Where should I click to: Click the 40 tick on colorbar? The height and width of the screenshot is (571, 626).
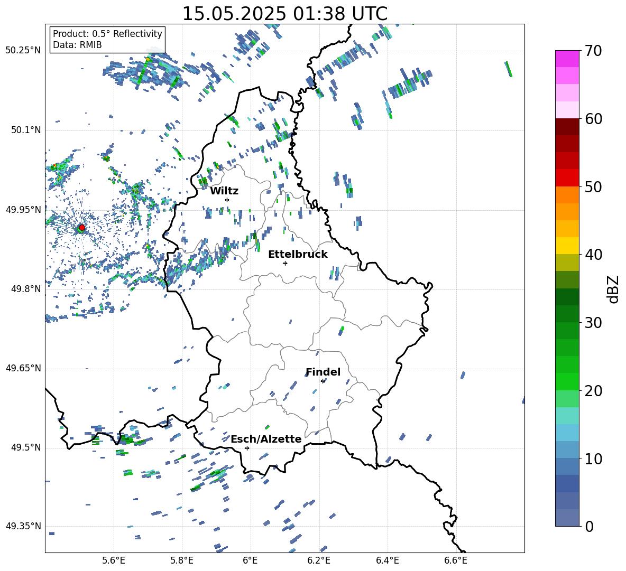pyautogui.click(x=593, y=255)
